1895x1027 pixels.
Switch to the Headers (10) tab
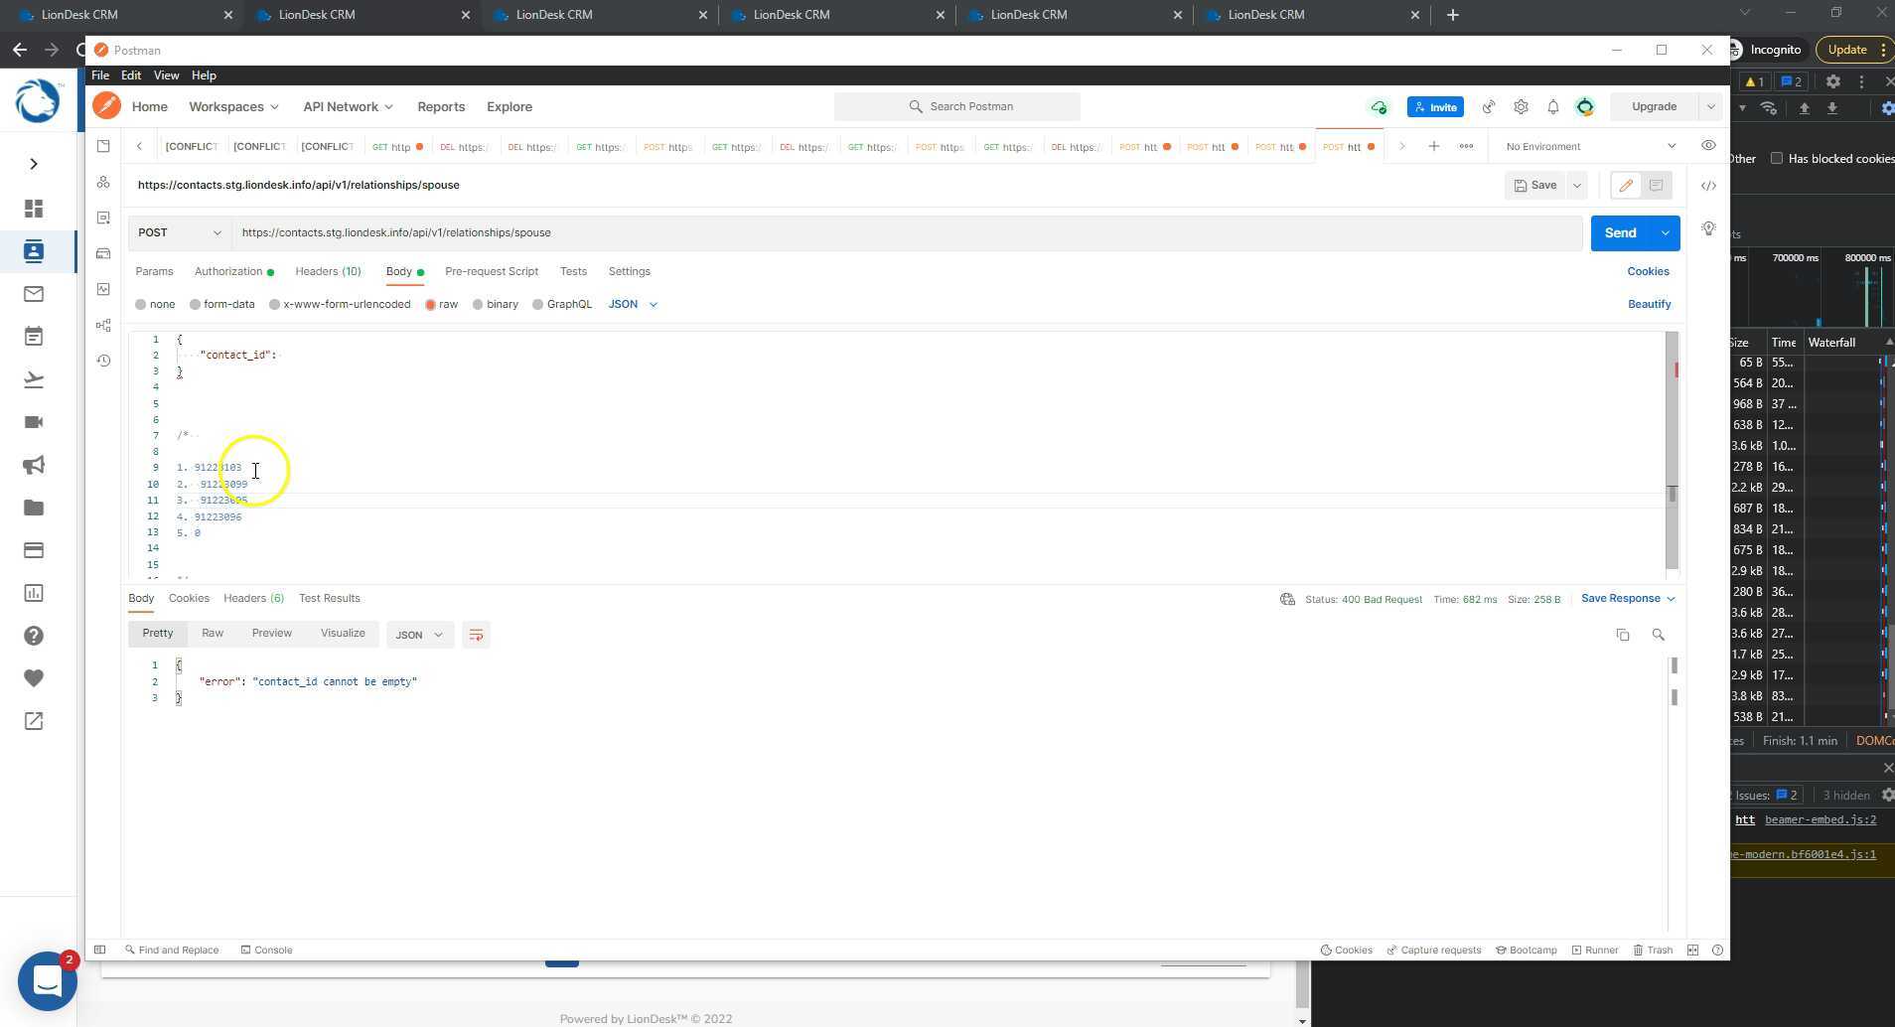328,271
